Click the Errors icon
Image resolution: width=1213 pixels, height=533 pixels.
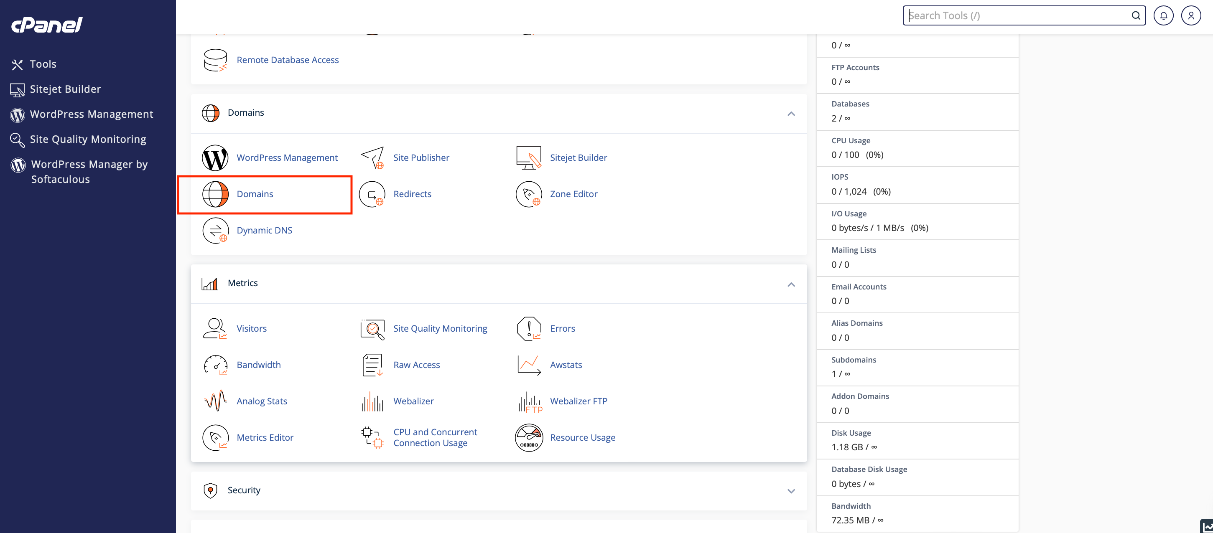[529, 328]
